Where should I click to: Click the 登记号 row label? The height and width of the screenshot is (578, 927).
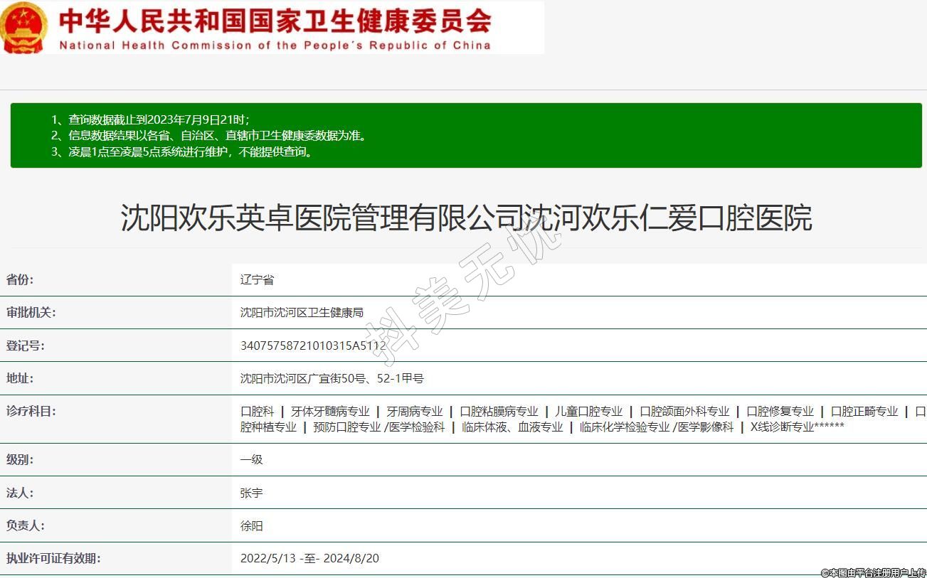[26, 346]
